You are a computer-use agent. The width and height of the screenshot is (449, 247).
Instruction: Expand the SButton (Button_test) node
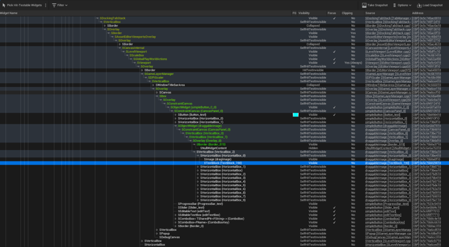176,114
